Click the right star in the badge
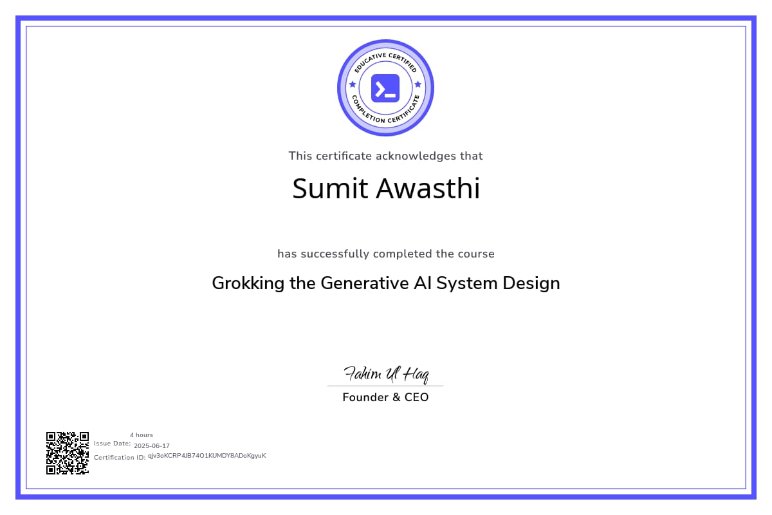 click(x=418, y=84)
